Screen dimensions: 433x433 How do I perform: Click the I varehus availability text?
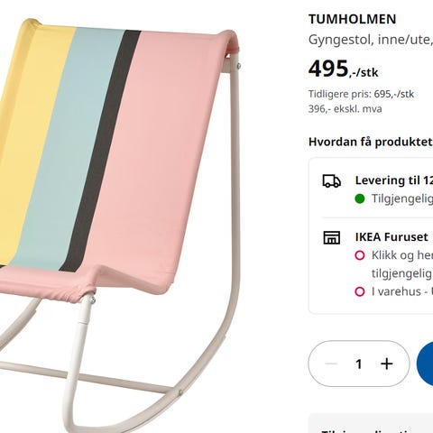point(402,291)
